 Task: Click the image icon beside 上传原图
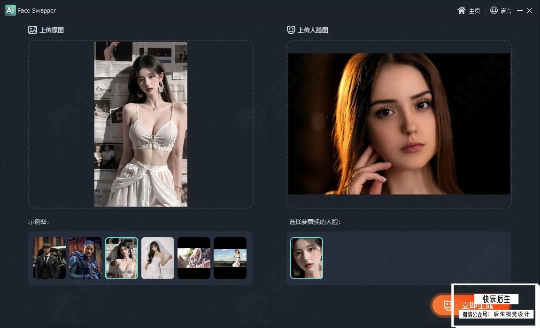pyautogui.click(x=32, y=30)
